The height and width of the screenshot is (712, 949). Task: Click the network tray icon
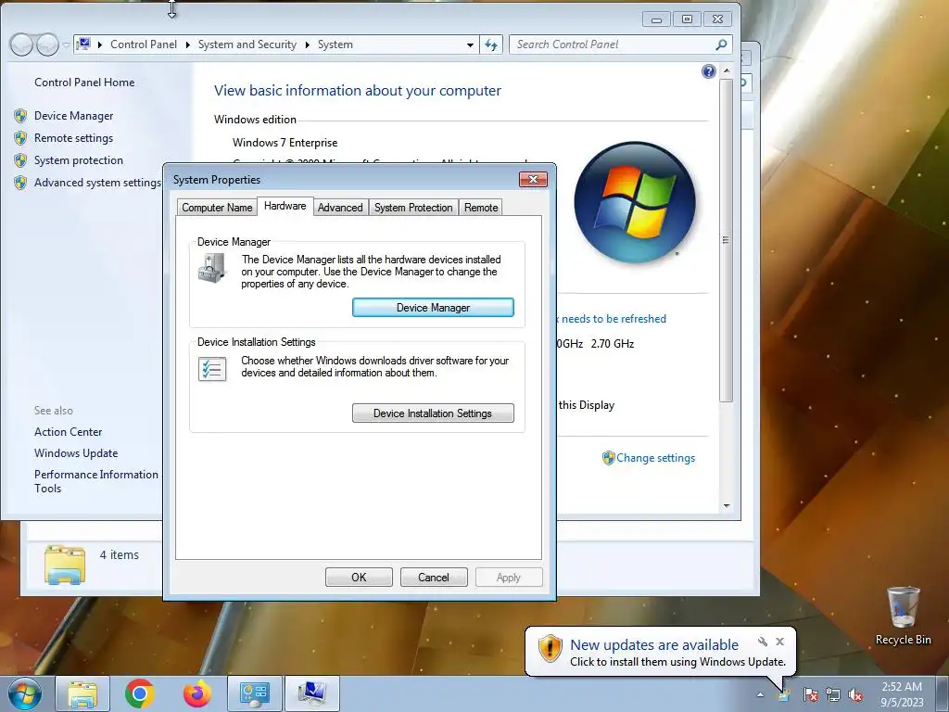tap(833, 694)
